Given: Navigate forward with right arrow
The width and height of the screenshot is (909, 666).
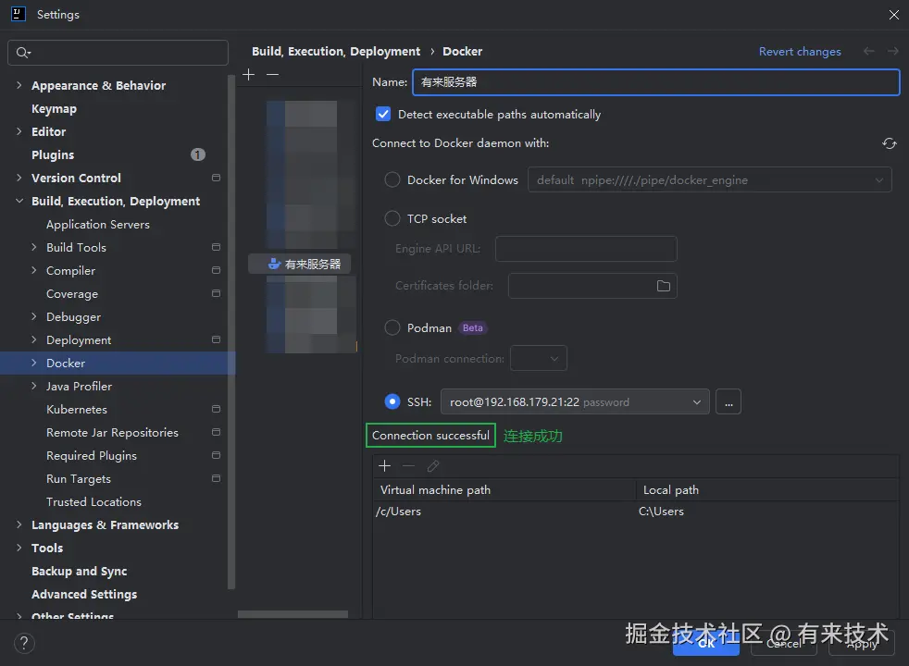Looking at the screenshot, I should coord(892,52).
